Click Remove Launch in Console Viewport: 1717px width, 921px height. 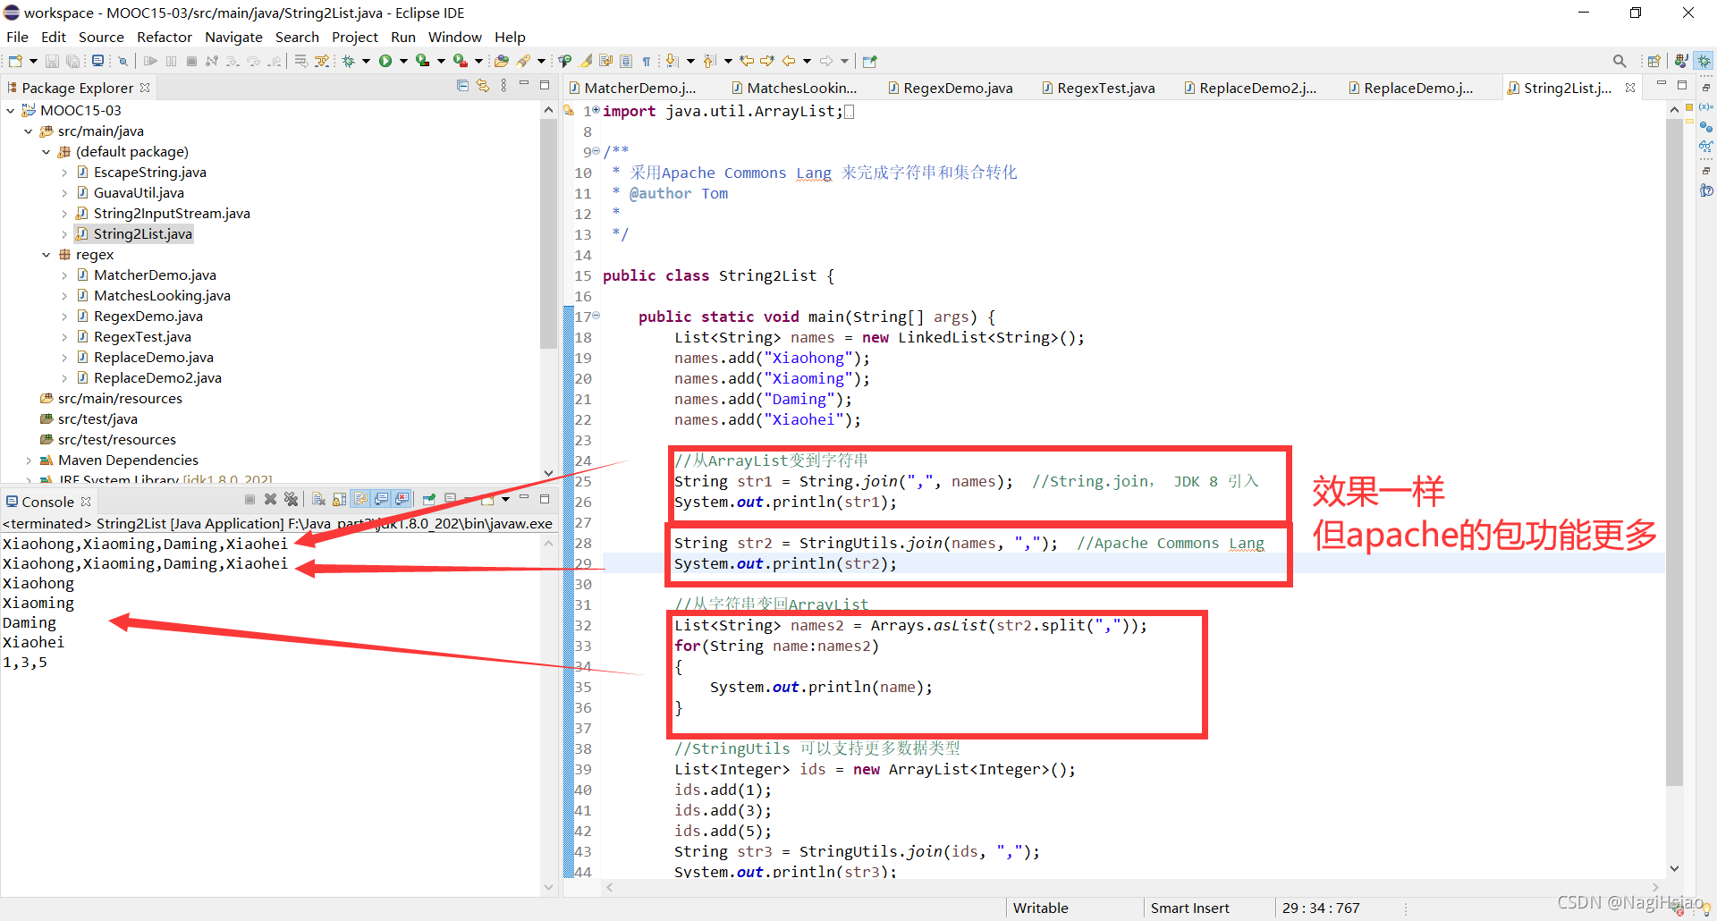click(270, 499)
